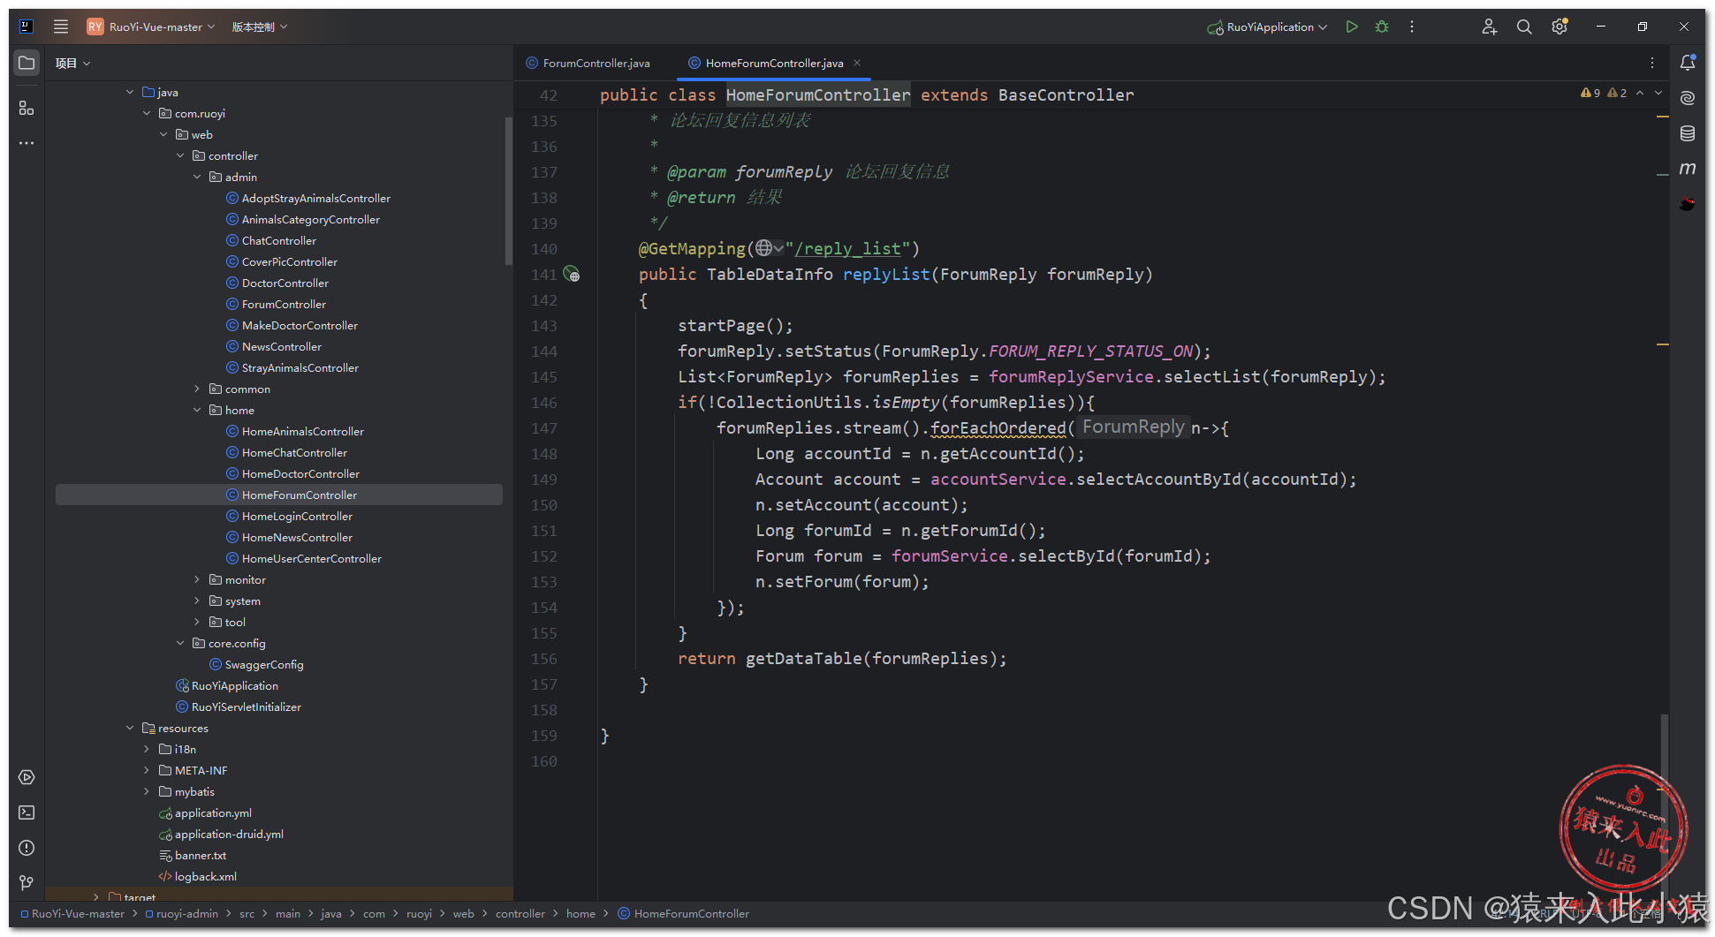
Task: Expand the META-INF folder
Action: pyautogui.click(x=147, y=770)
